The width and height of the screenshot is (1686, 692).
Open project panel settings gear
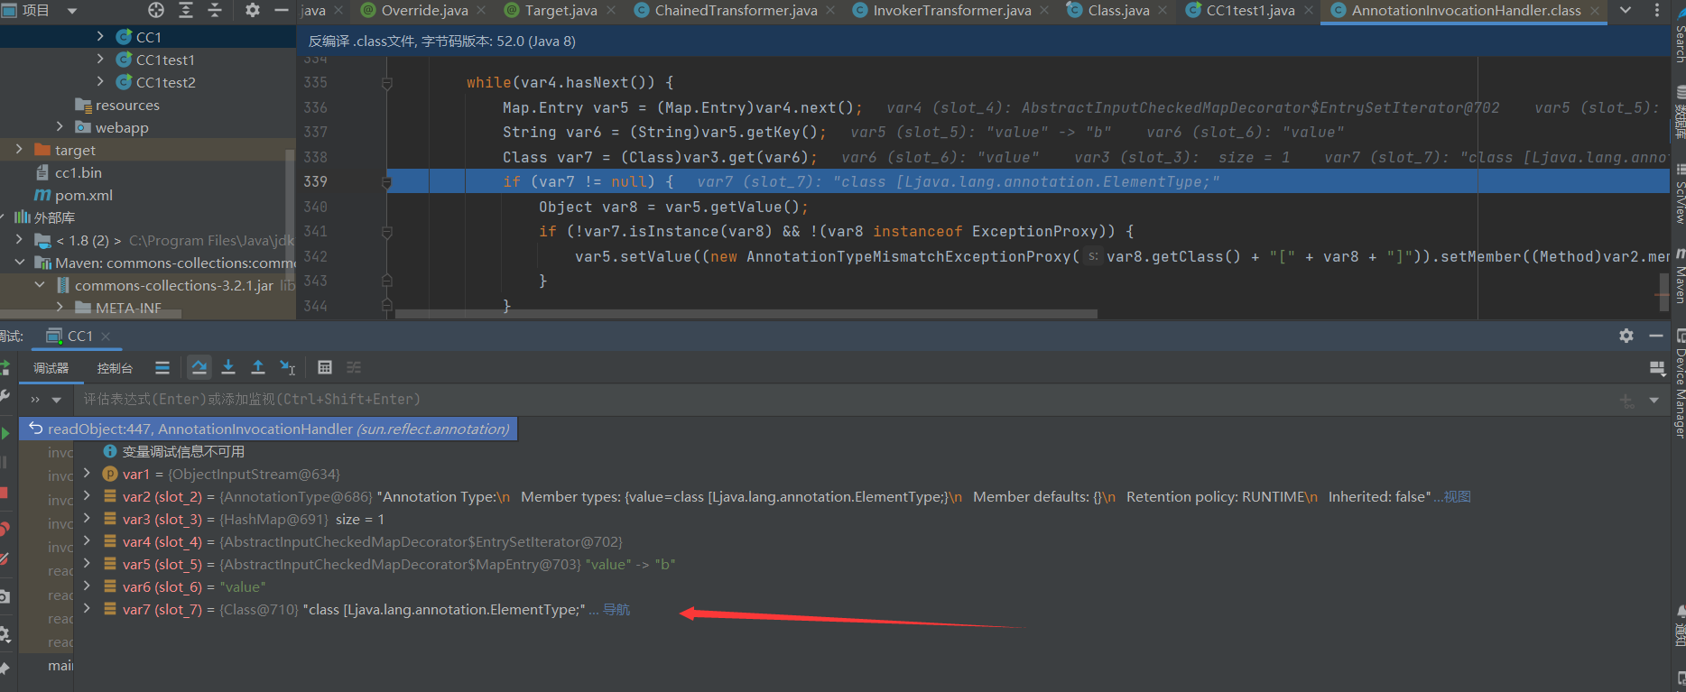pyautogui.click(x=253, y=10)
